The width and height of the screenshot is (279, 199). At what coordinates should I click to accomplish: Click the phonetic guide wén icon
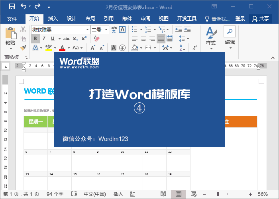pos(114,29)
